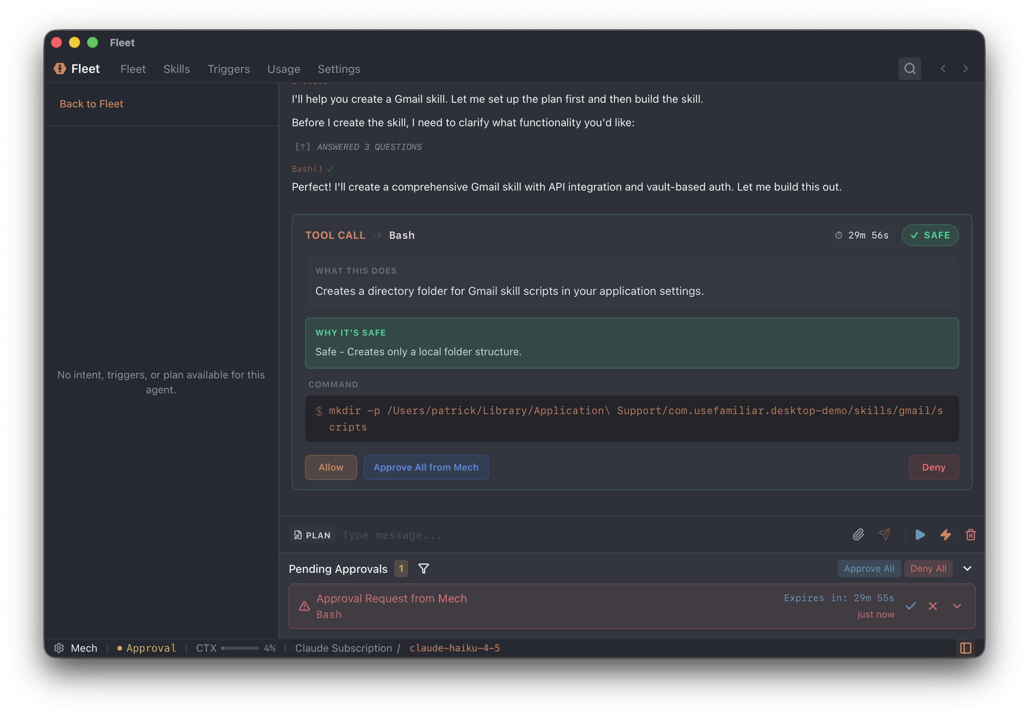Click the filter icon next to Pending Approvals
The width and height of the screenshot is (1029, 716).
point(424,569)
